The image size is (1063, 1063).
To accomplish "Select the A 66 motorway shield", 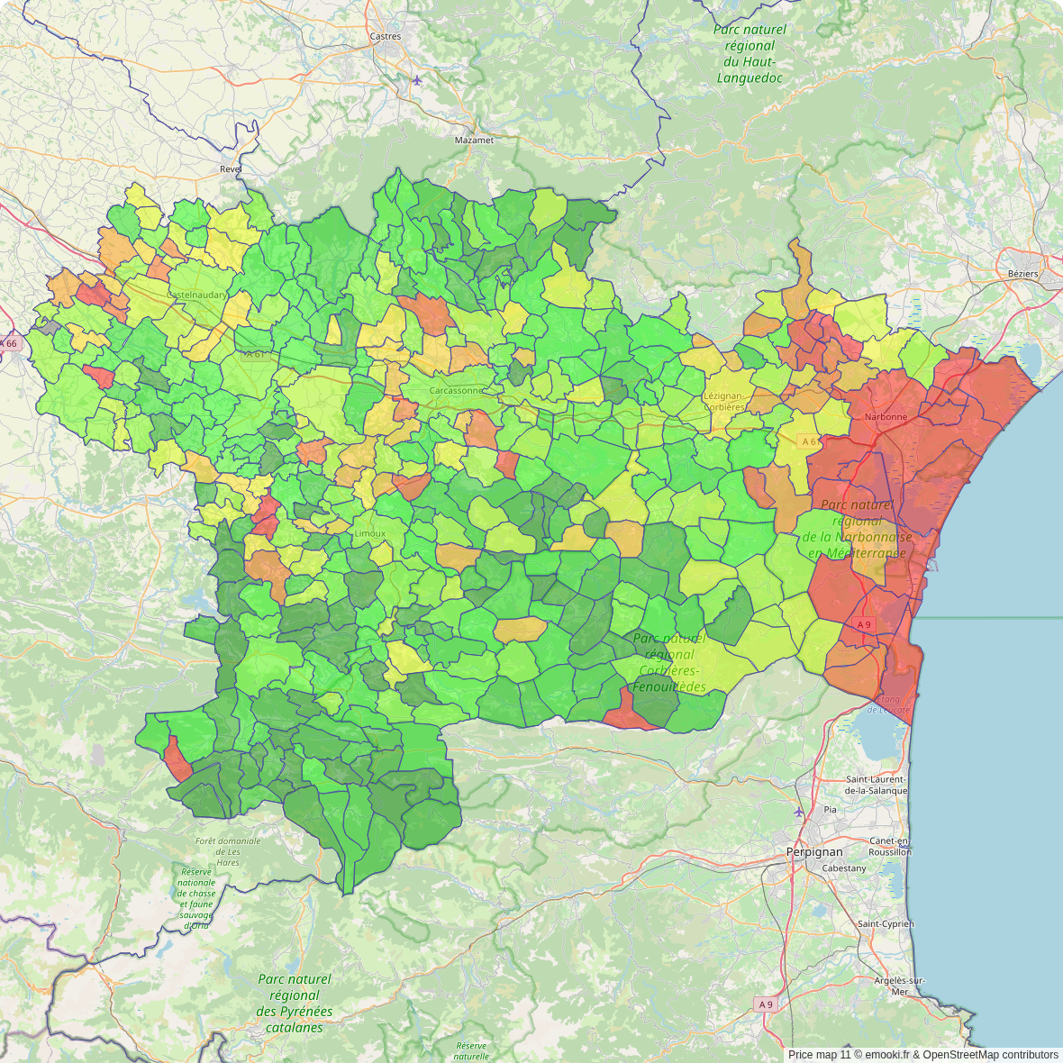I will (9, 343).
